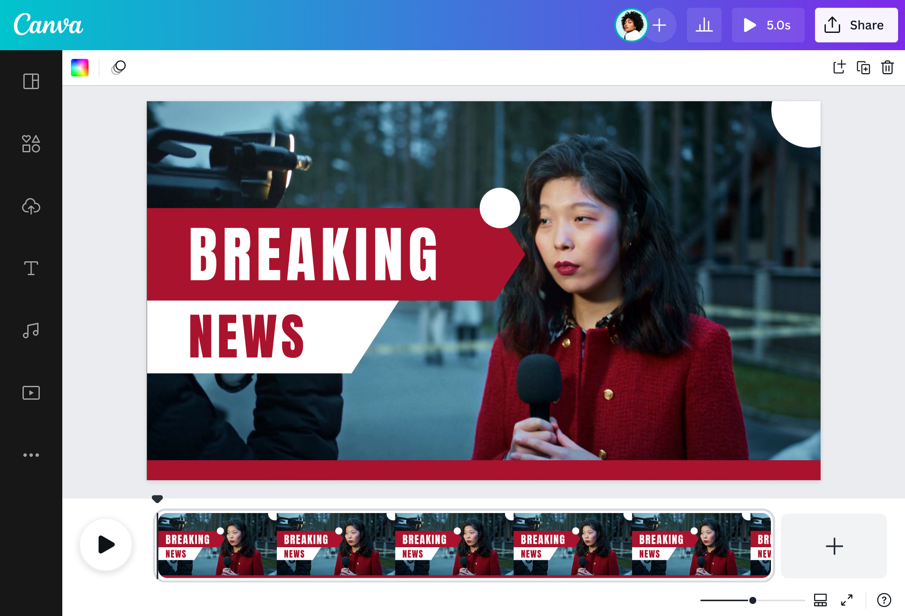
Task: Select the Text tool in the sidebar
Action: pyautogui.click(x=31, y=268)
